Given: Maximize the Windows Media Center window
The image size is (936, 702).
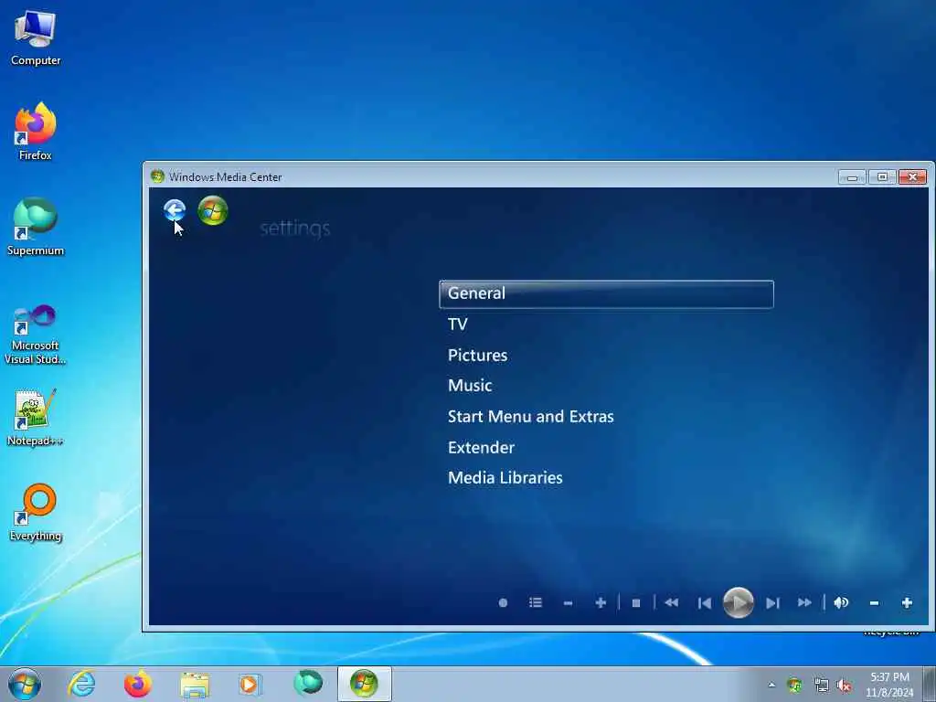Looking at the screenshot, I should point(882,176).
